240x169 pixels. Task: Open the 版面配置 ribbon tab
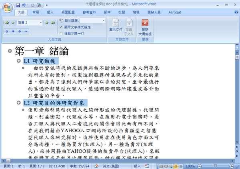68,12
